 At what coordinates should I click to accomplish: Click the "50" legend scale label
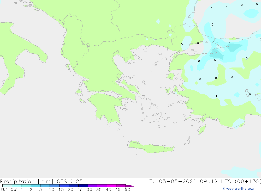tap(127, 189)
